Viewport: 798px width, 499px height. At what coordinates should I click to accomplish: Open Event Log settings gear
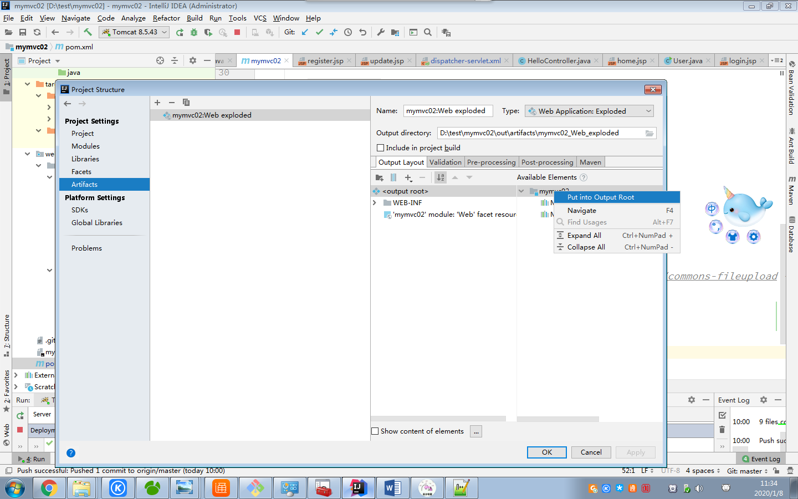point(764,400)
